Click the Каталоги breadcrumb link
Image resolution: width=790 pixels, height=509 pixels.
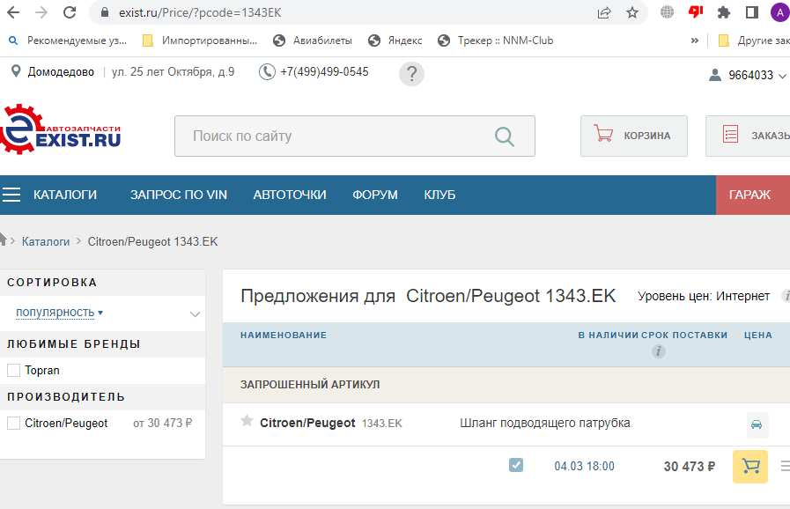(x=46, y=242)
